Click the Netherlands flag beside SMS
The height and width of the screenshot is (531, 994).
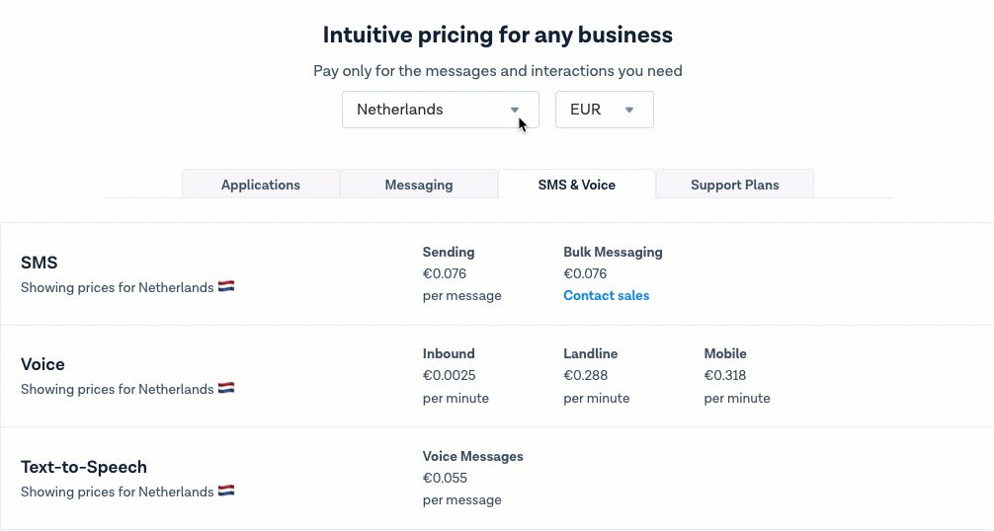click(226, 287)
